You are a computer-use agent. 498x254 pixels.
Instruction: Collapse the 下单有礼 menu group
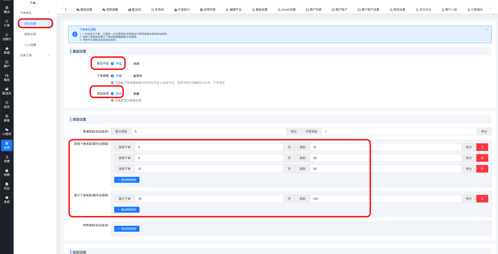49,13
